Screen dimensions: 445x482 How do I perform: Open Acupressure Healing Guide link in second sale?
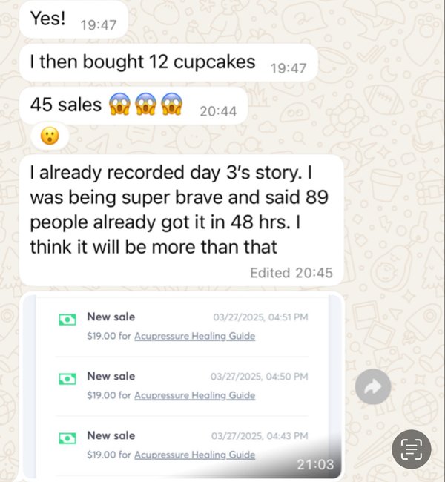[194, 395]
